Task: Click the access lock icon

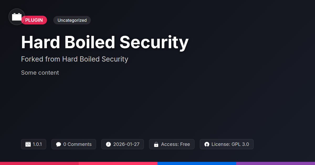Action: (156, 144)
